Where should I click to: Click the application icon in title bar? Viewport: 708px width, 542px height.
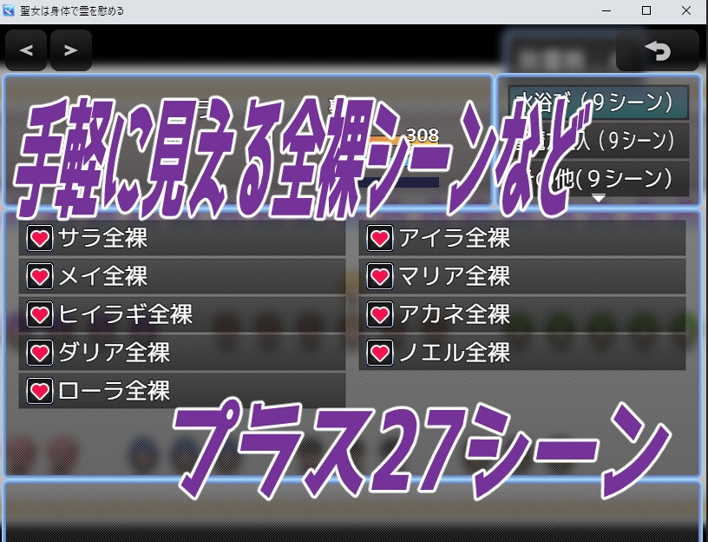click(9, 11)
